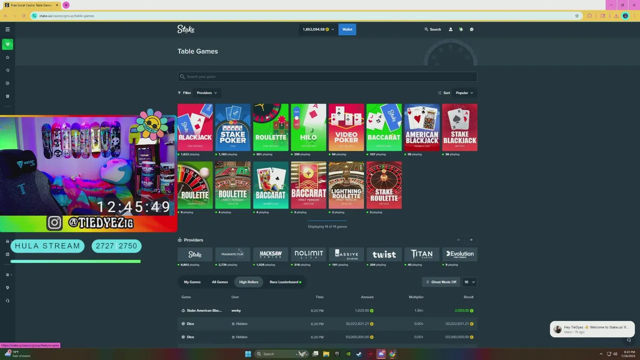
Task: Select the Evolution provider card
Action: coord(459,254)
